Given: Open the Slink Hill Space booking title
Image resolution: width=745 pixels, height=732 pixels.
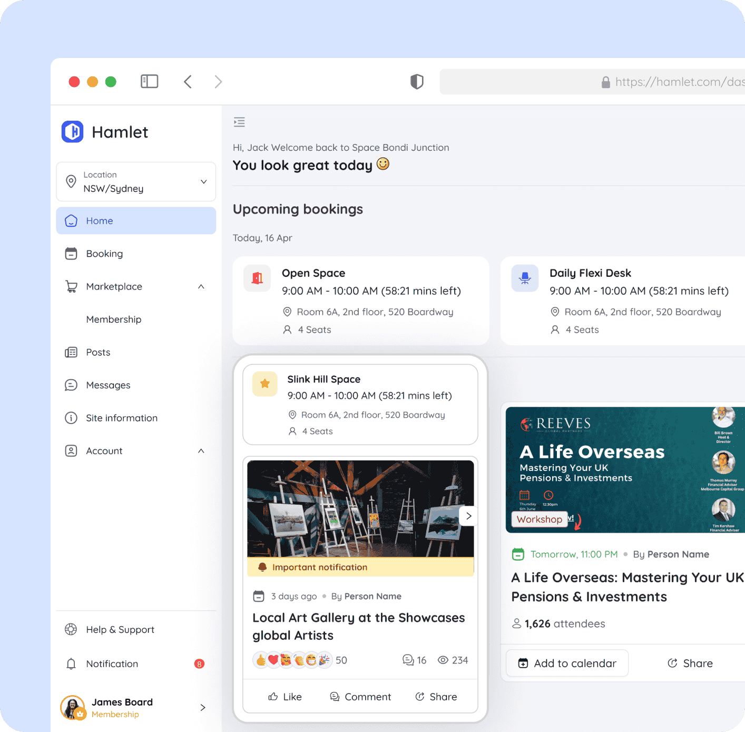Looking at the screenshot, I should pyautogui.click(x=324, y=379).
